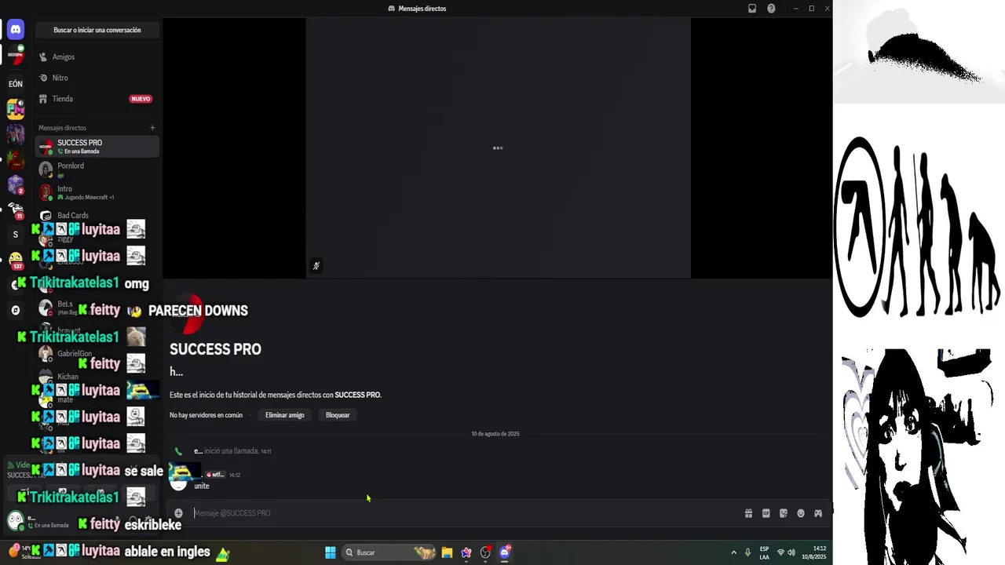Open the SUCCESS PRO direct message
Image resolution: width=1005 pixels, height=565 pixels.
coord(97,147)
